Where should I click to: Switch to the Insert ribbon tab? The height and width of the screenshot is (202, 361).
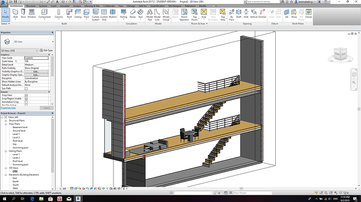pos(54,6)
